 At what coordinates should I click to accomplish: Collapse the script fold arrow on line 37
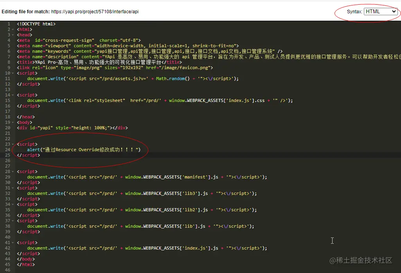coord(13,221)
